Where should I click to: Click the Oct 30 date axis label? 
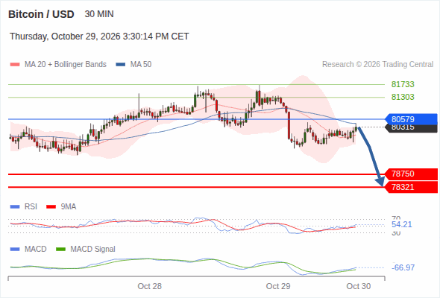(359, 286)
